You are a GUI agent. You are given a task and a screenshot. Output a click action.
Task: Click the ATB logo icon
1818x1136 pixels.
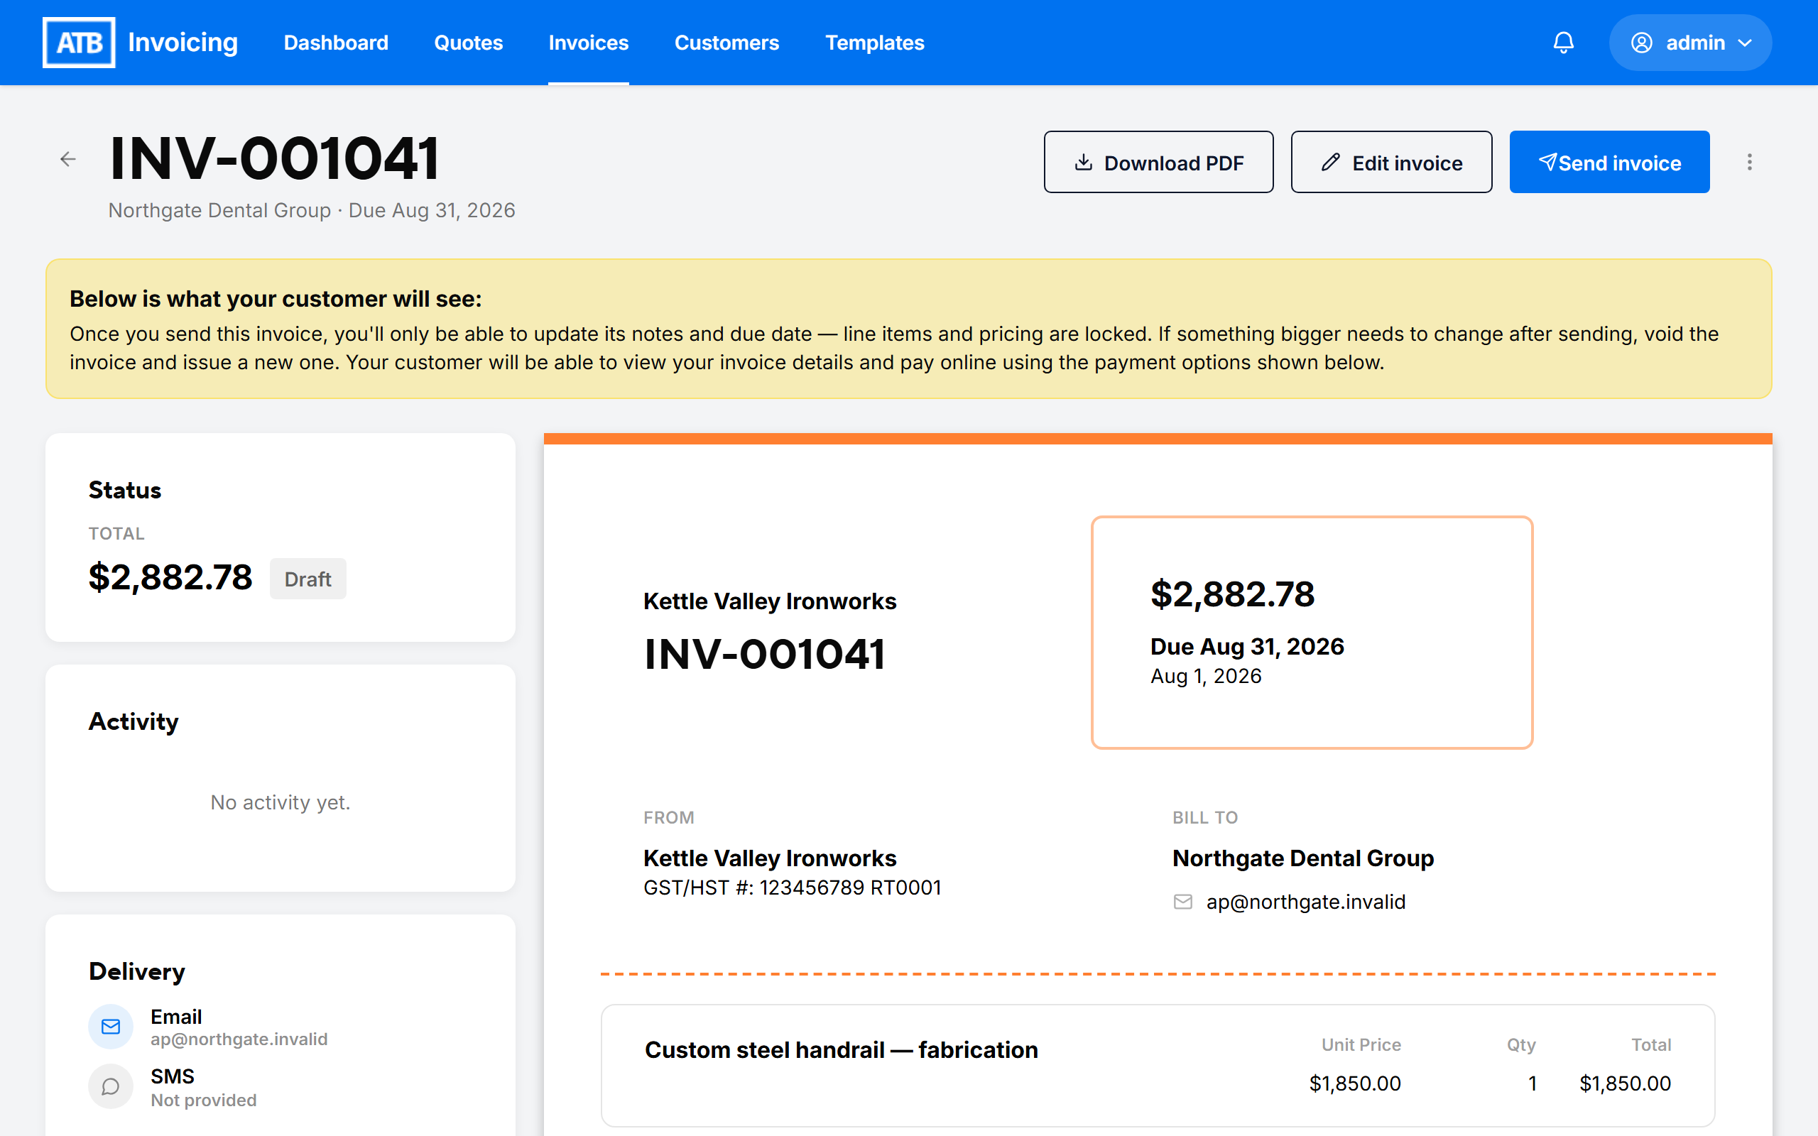pyautogui.click(x=79, y=43)
